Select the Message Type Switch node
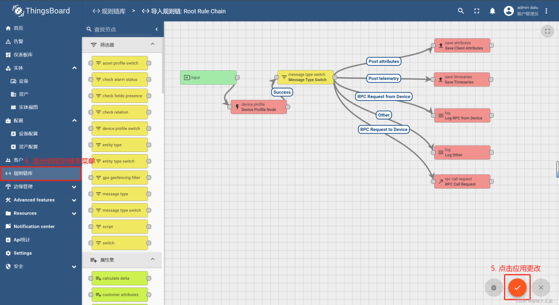Image resolution: width=559 pixels, height=305 pixels. [306, 78]
